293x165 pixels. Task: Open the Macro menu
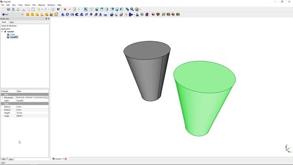(27, 5)
